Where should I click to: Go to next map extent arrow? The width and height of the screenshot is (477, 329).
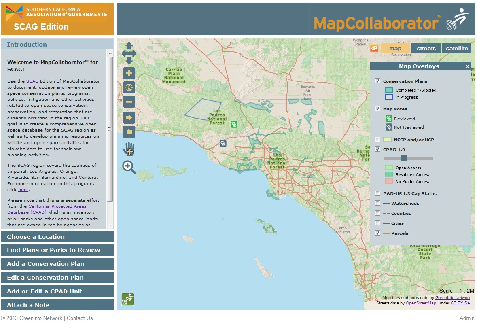click(x=129, y=118)
